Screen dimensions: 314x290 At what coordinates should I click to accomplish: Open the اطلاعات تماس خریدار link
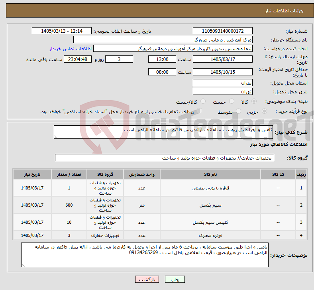coord(71,49)
